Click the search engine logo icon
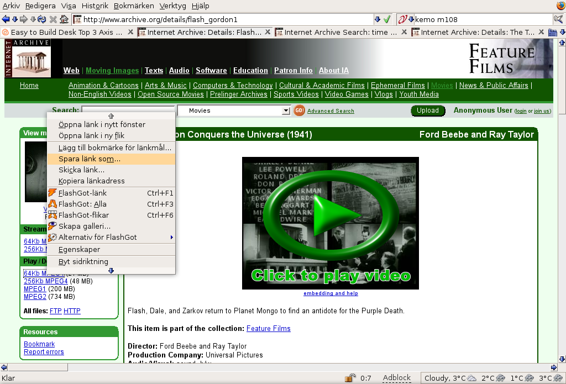The height and width of the screenshot is (384, 566). click(x=402, y=19)
